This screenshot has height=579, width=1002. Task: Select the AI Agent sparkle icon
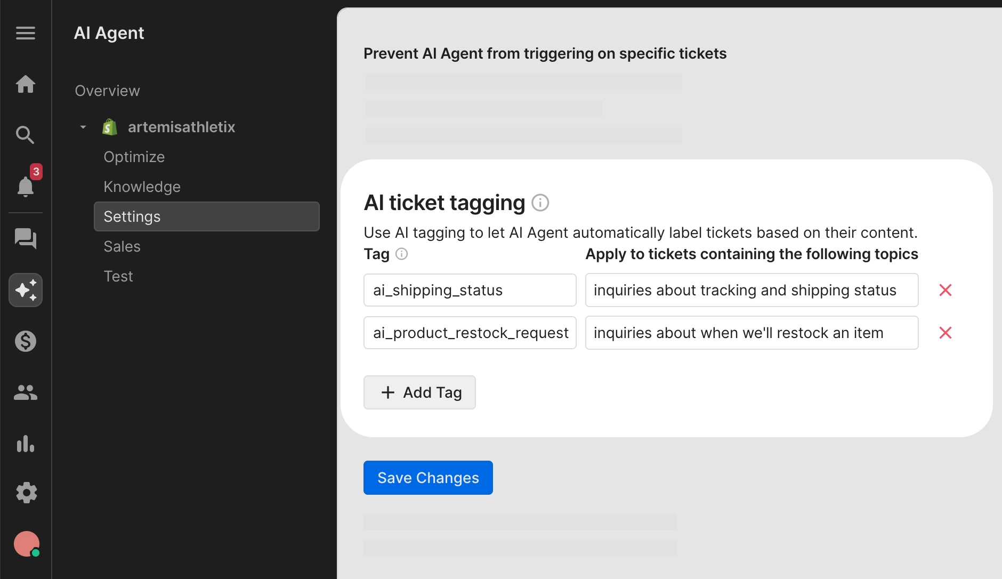click(x=25, y=289)
